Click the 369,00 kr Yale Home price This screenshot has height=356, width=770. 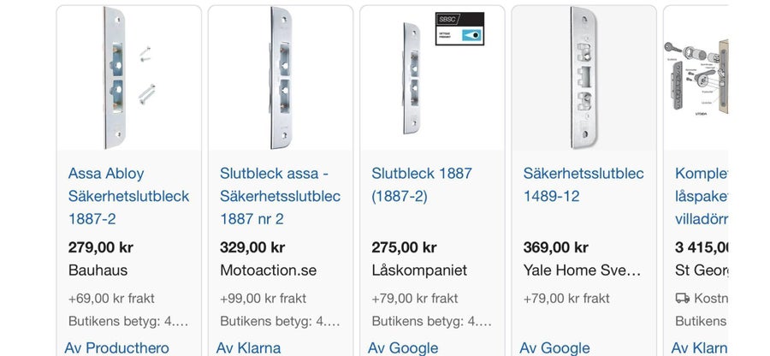coord(556,247)
